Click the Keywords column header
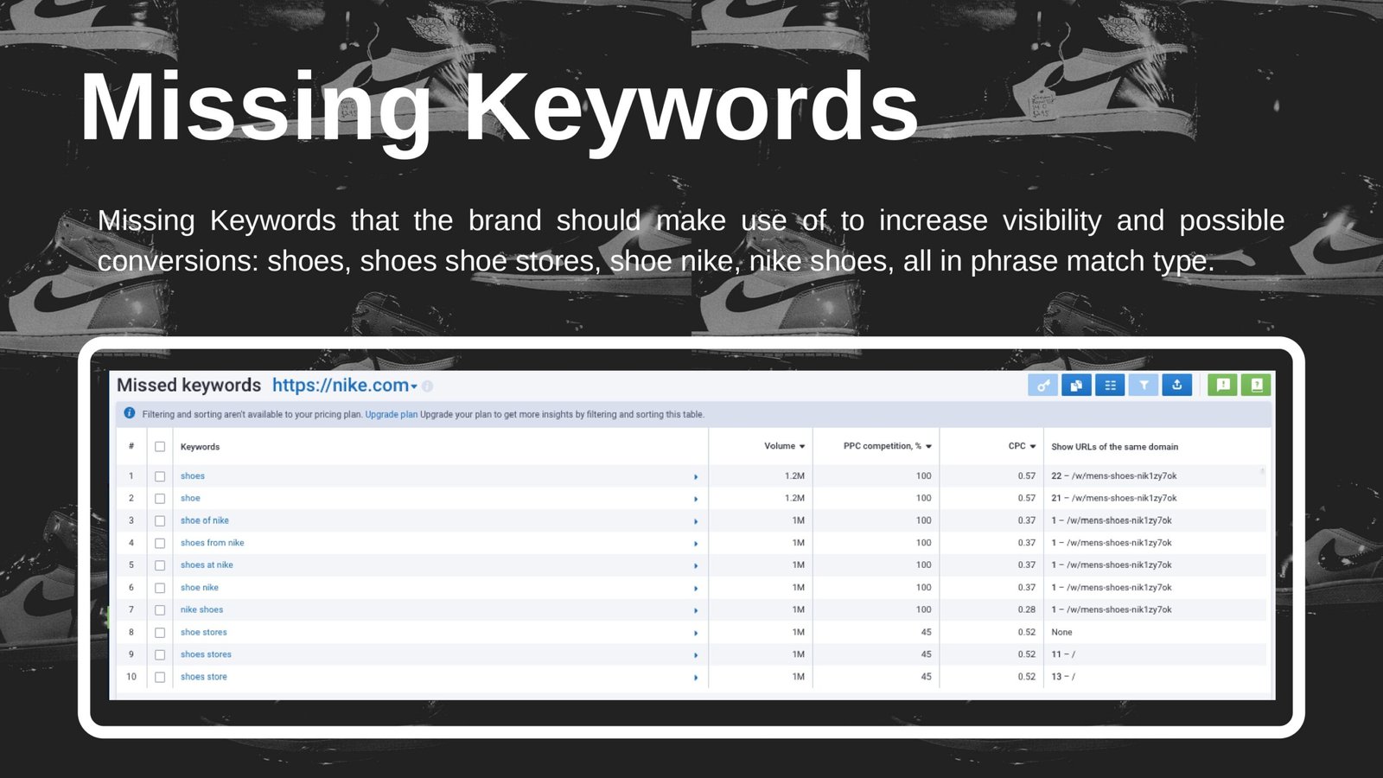The image size is (1383, 778). click(200, 447)
